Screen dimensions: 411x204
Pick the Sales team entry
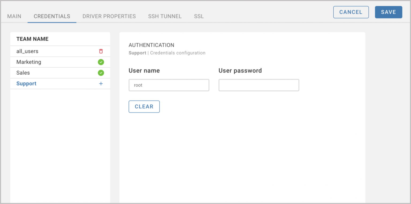23,73
